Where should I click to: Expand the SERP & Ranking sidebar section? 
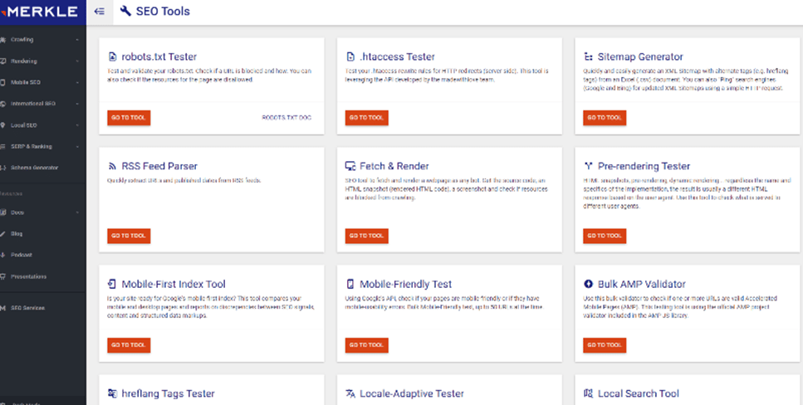[40, 146]
